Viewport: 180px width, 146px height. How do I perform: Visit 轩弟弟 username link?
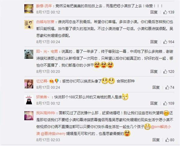(43, 97)
